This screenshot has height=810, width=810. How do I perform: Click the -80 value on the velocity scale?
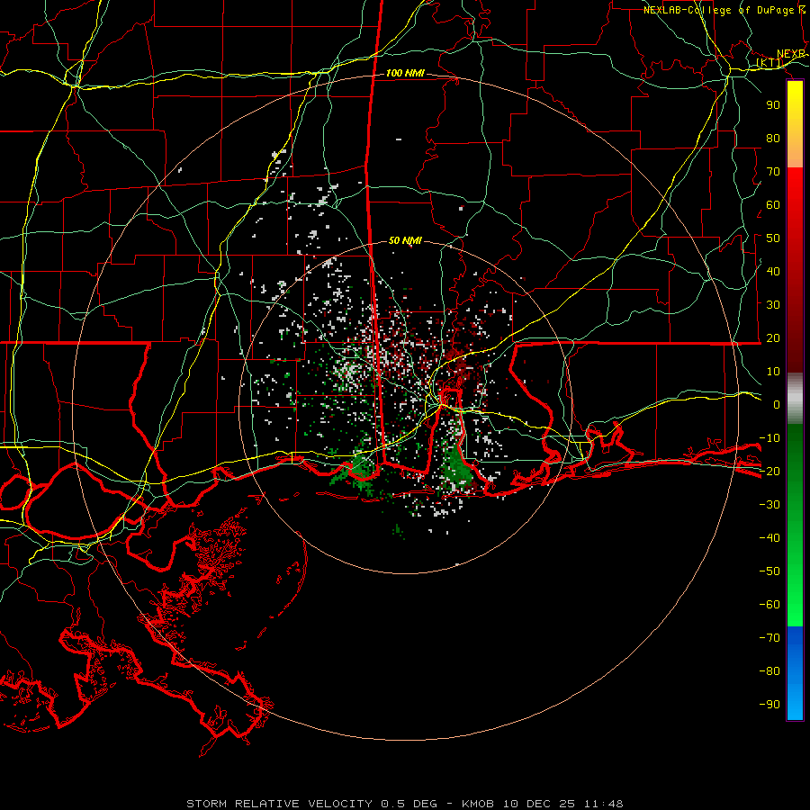click(769, 671)
